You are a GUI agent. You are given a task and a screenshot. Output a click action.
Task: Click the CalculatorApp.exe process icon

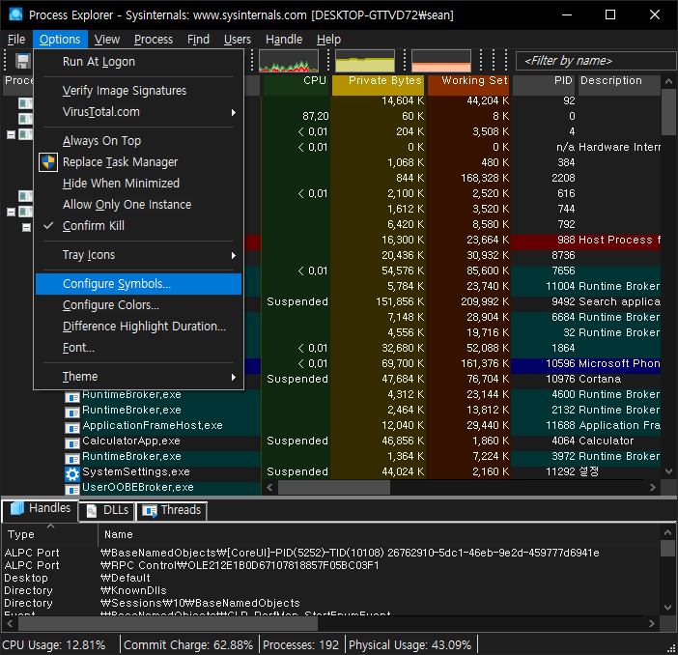(72, 443)
